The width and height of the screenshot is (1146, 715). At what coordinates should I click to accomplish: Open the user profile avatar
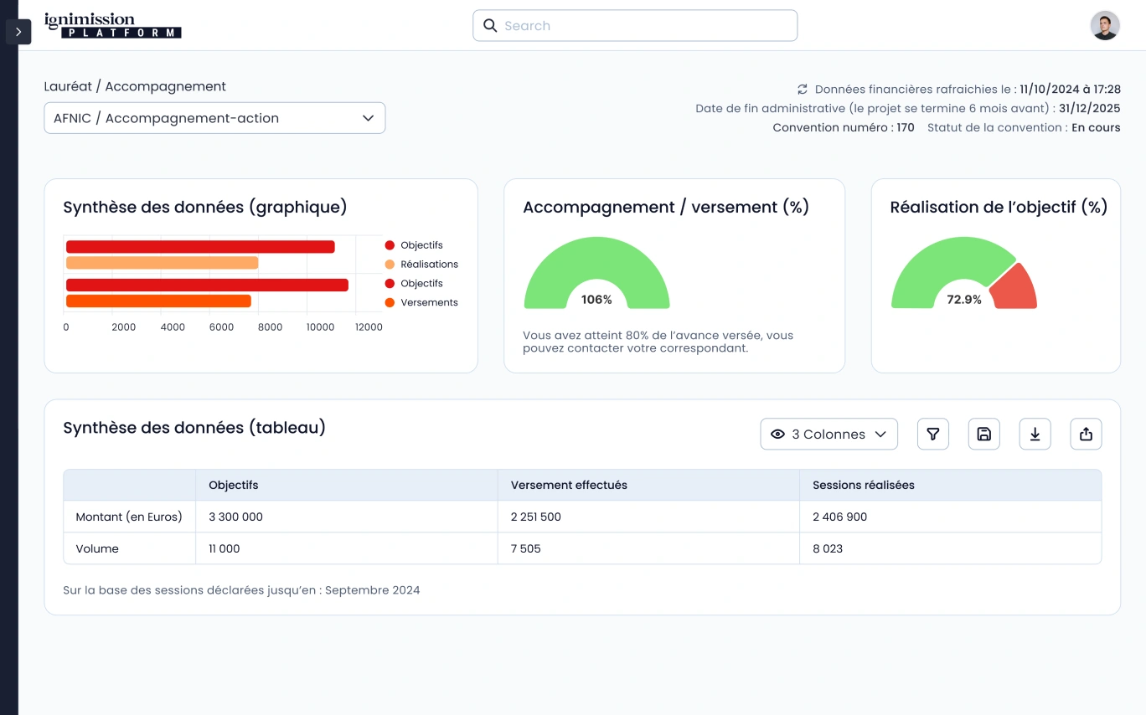click(1104, 26)
